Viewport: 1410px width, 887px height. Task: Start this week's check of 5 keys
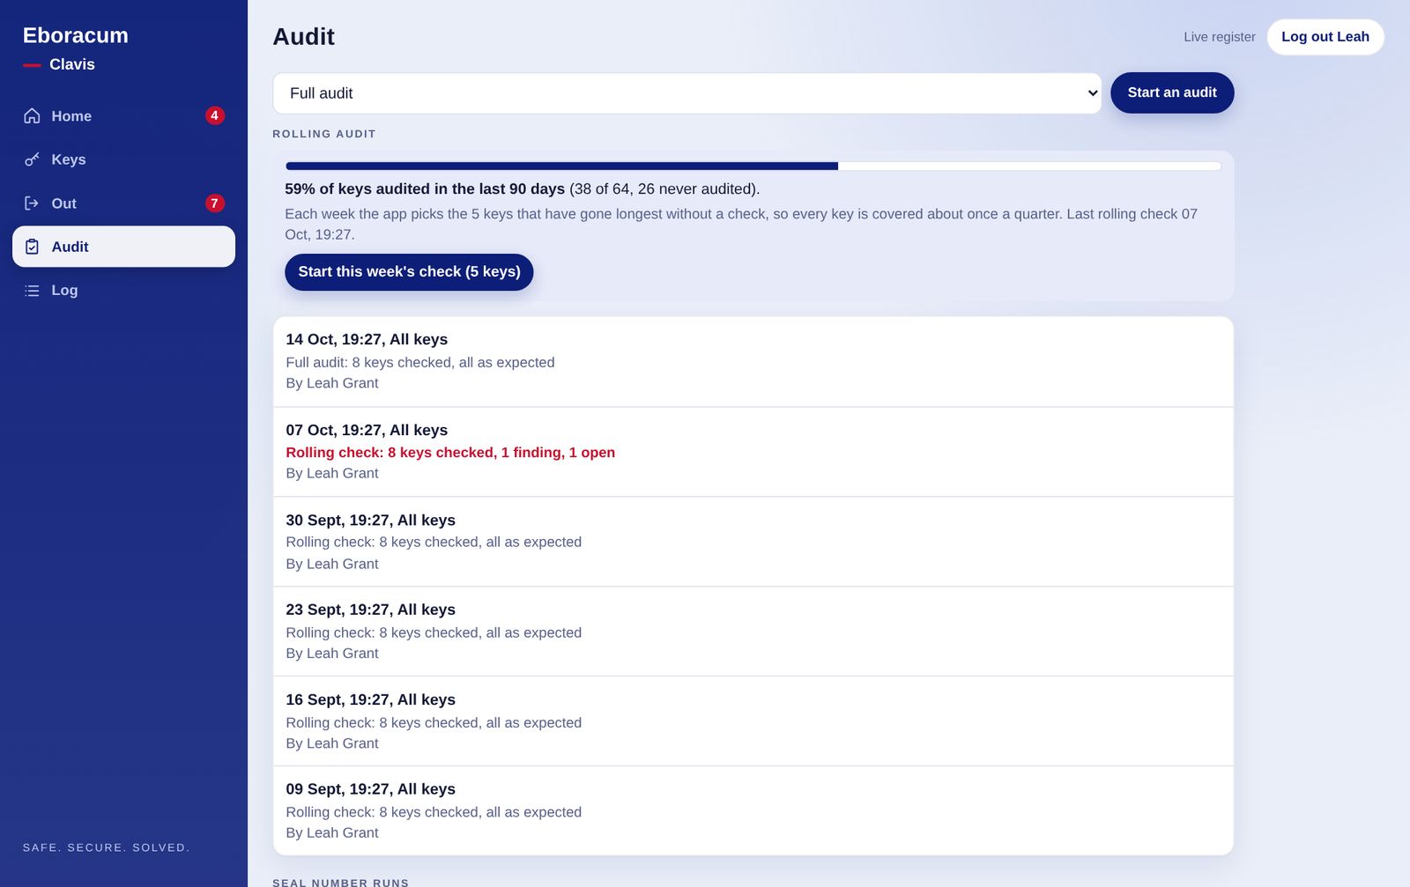tap(409, 272)
